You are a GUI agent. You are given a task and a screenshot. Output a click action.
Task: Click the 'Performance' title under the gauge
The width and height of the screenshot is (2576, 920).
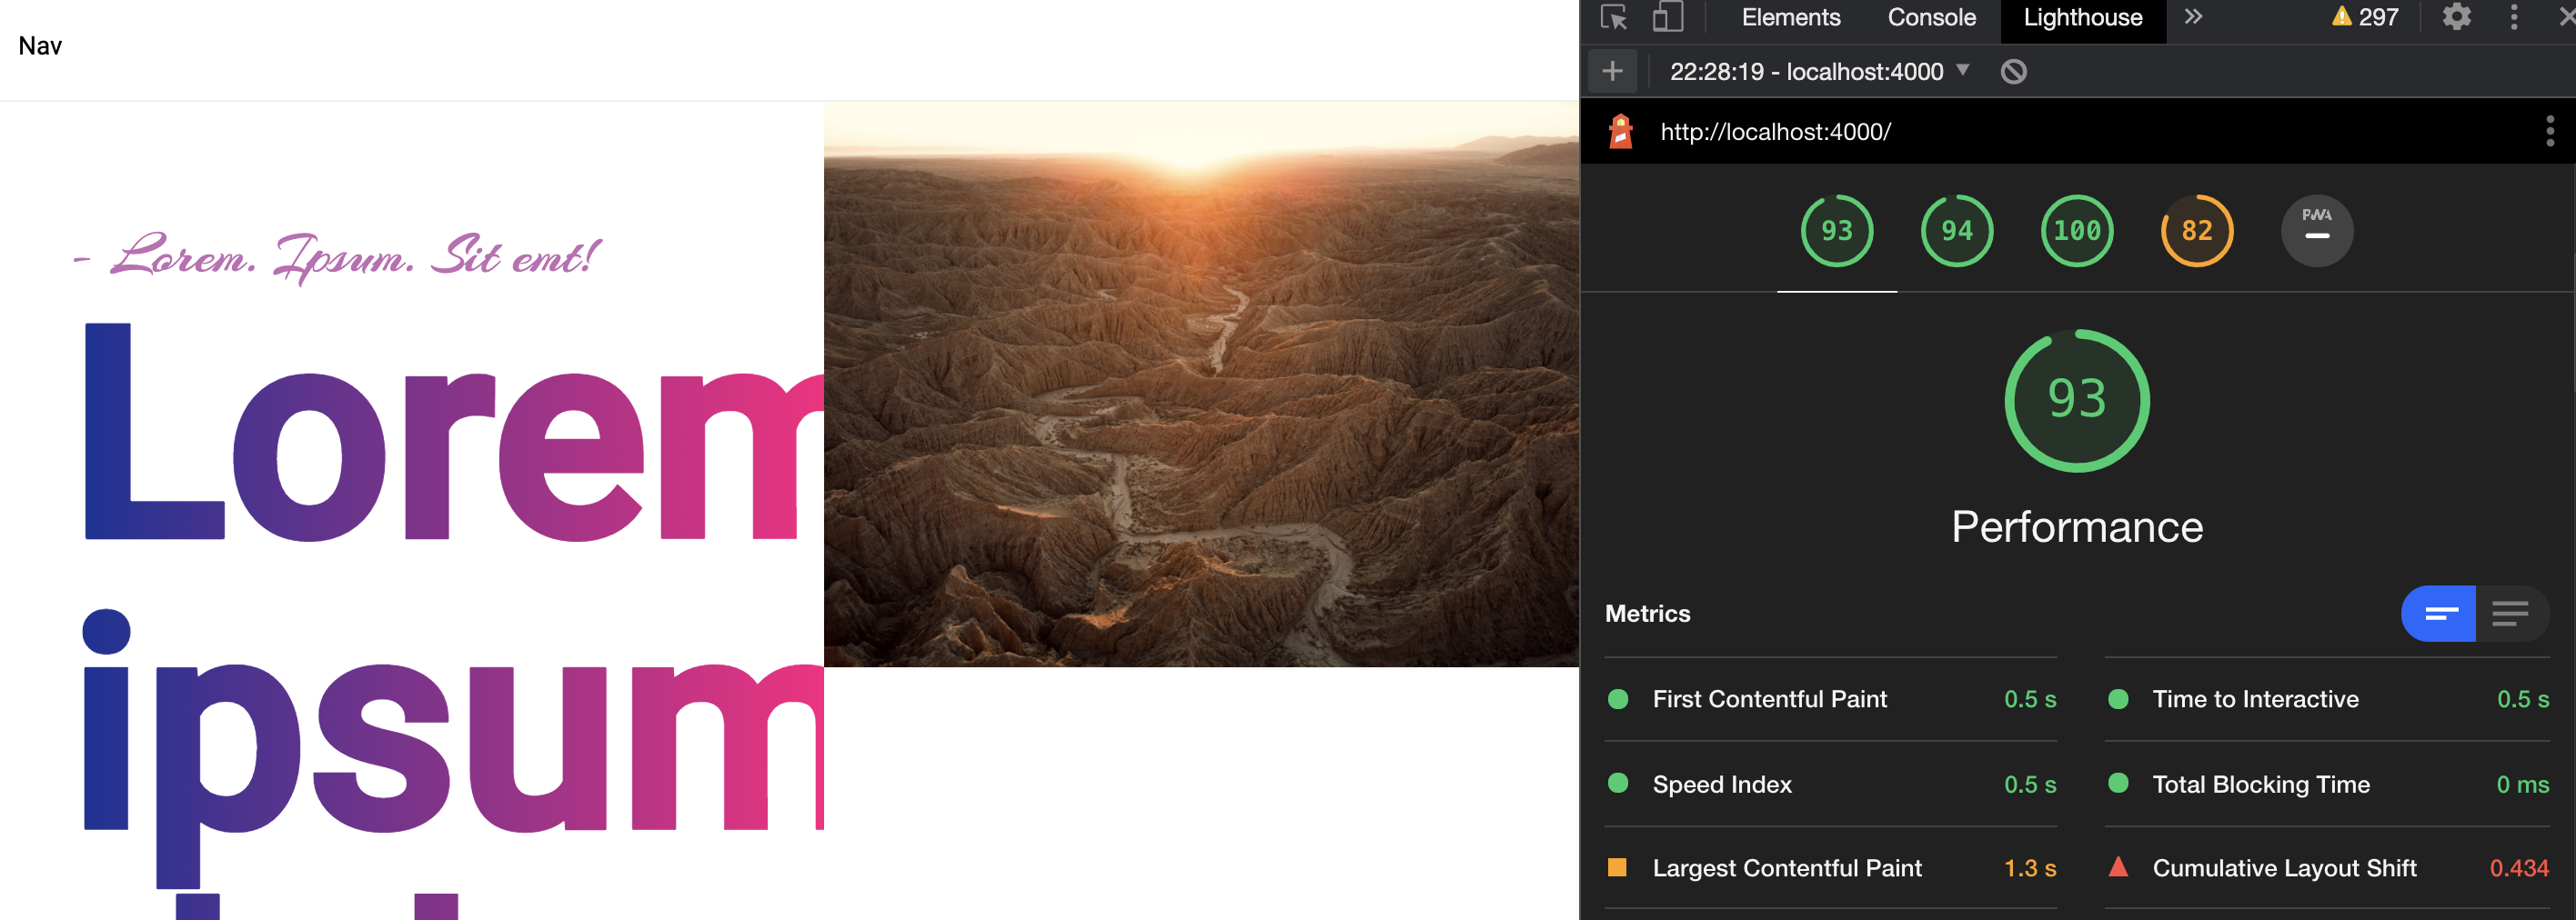point(2077,526)
